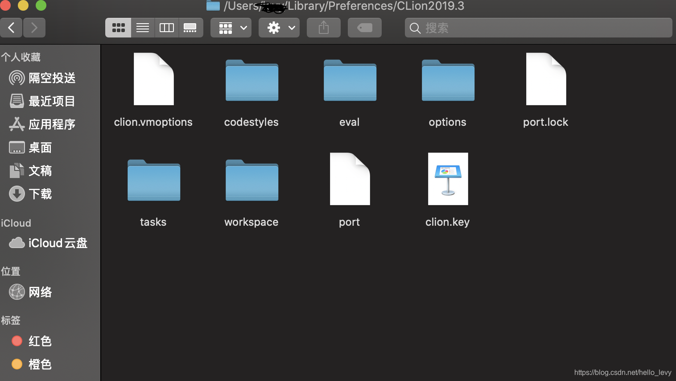
Task: Select the port.lock file icon
Action: click(546, 79)
